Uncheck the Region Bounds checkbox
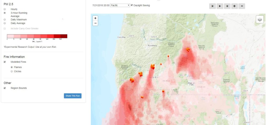The width and height of the screenshot is (270, 125). pos(5,88)
